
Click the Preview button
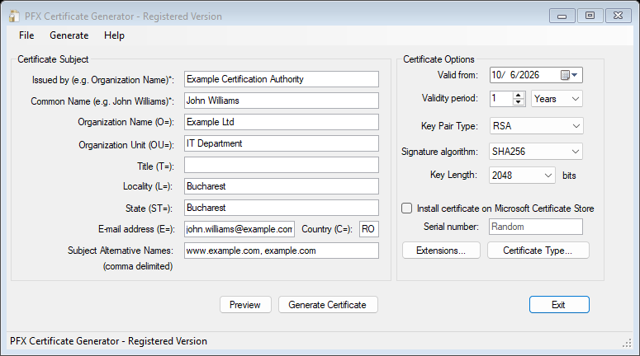coord(245,305)
